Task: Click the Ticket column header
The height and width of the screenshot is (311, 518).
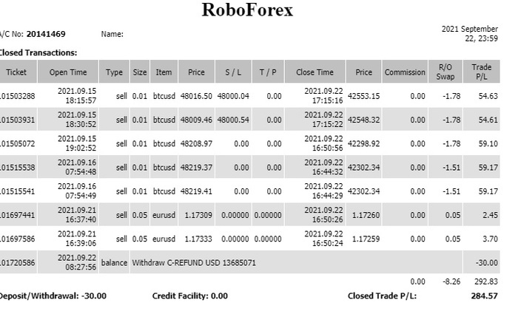Action: click(x=16, y=73)
